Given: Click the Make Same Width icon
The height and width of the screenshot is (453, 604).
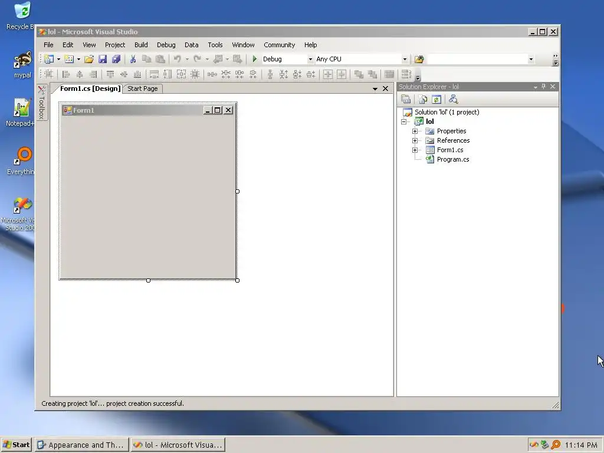Looking at the screenshot, I should point(154,74).
